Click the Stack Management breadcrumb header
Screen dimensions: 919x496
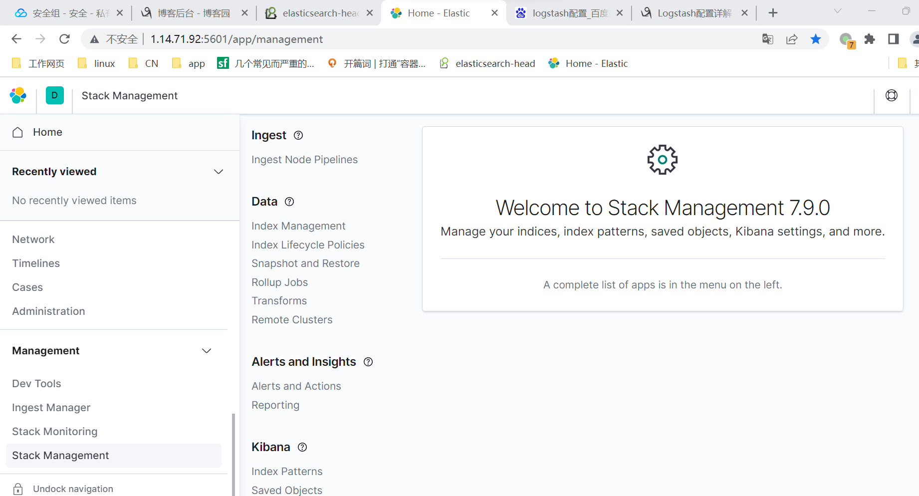tap(130, 95)
